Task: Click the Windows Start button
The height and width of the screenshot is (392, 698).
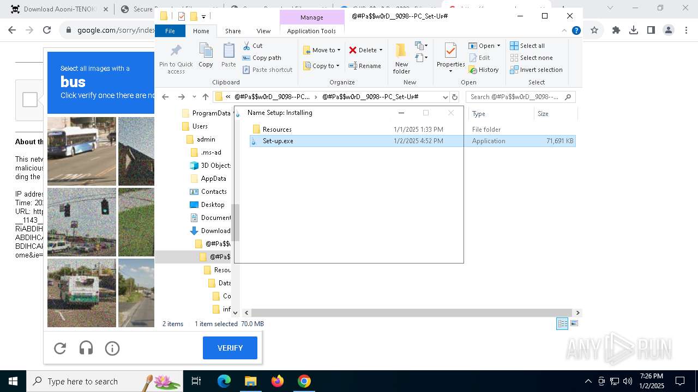Action: pos(13,381)
